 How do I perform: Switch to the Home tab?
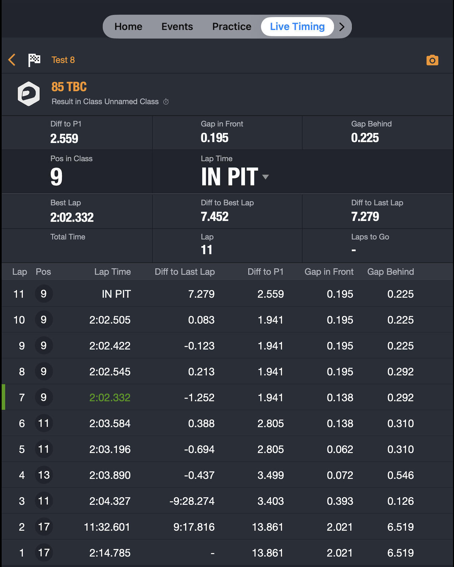[128, 27]
